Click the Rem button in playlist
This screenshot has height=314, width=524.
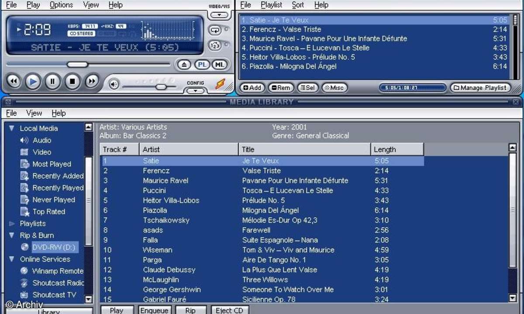281,88
